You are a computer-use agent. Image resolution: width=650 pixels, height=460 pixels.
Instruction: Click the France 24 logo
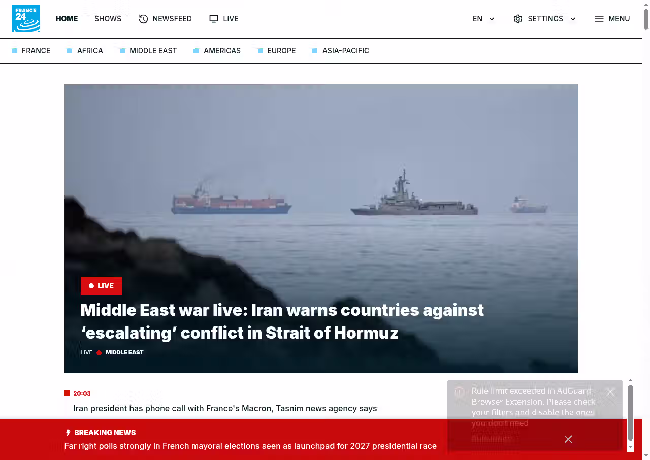tap(26, 19)
